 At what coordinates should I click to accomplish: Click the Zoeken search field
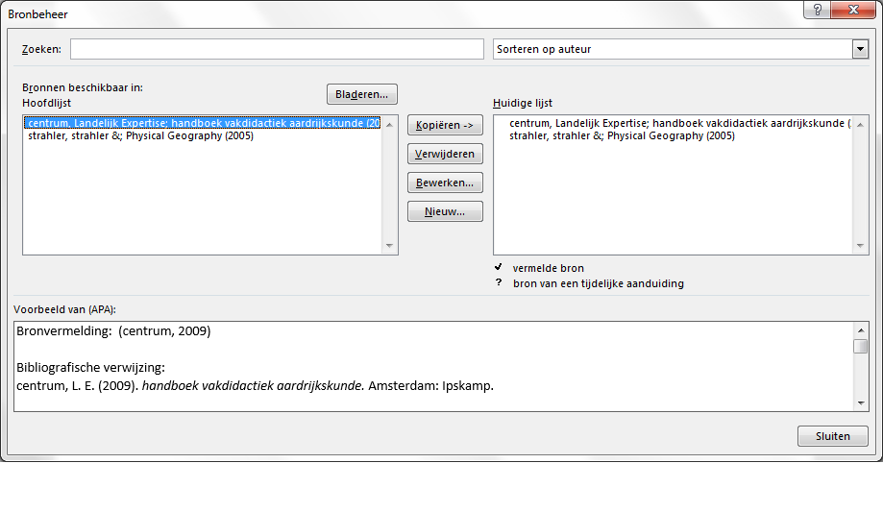pyautogui.click(x=277, y=49)
